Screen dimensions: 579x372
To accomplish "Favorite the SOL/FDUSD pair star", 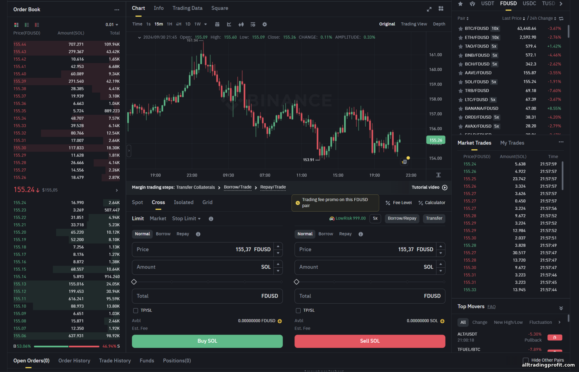I will pyautogui.click(x=460, y=82).
